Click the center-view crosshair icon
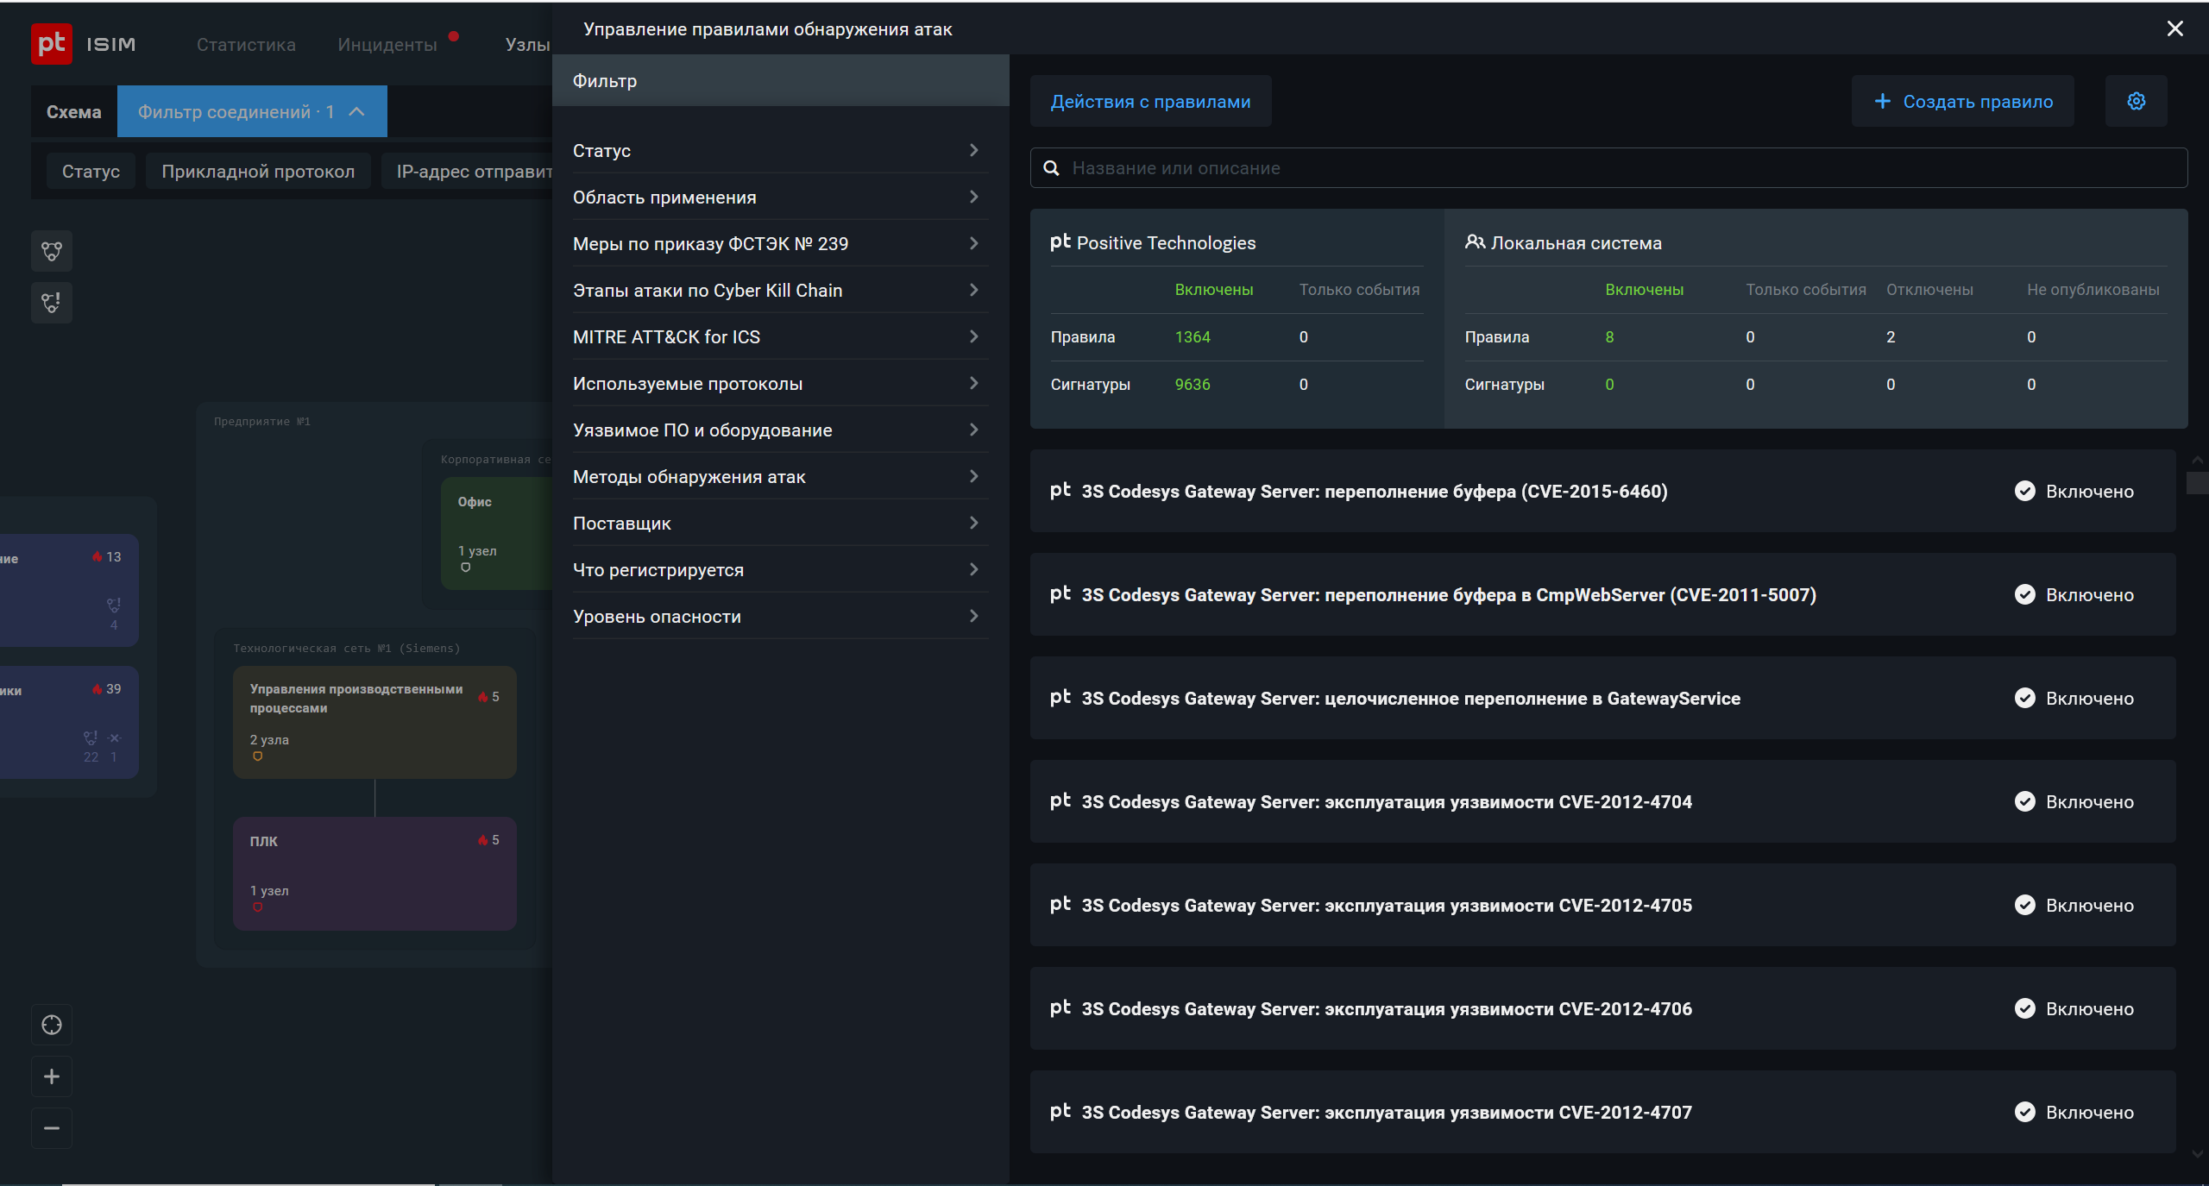The width and height of the screenshot is (2209, 1186). 52,1025
